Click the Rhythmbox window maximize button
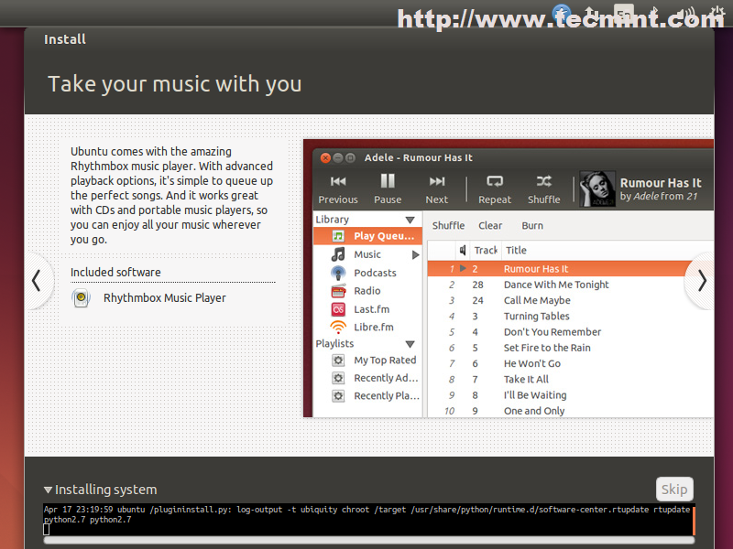 [x=350, y=157]
